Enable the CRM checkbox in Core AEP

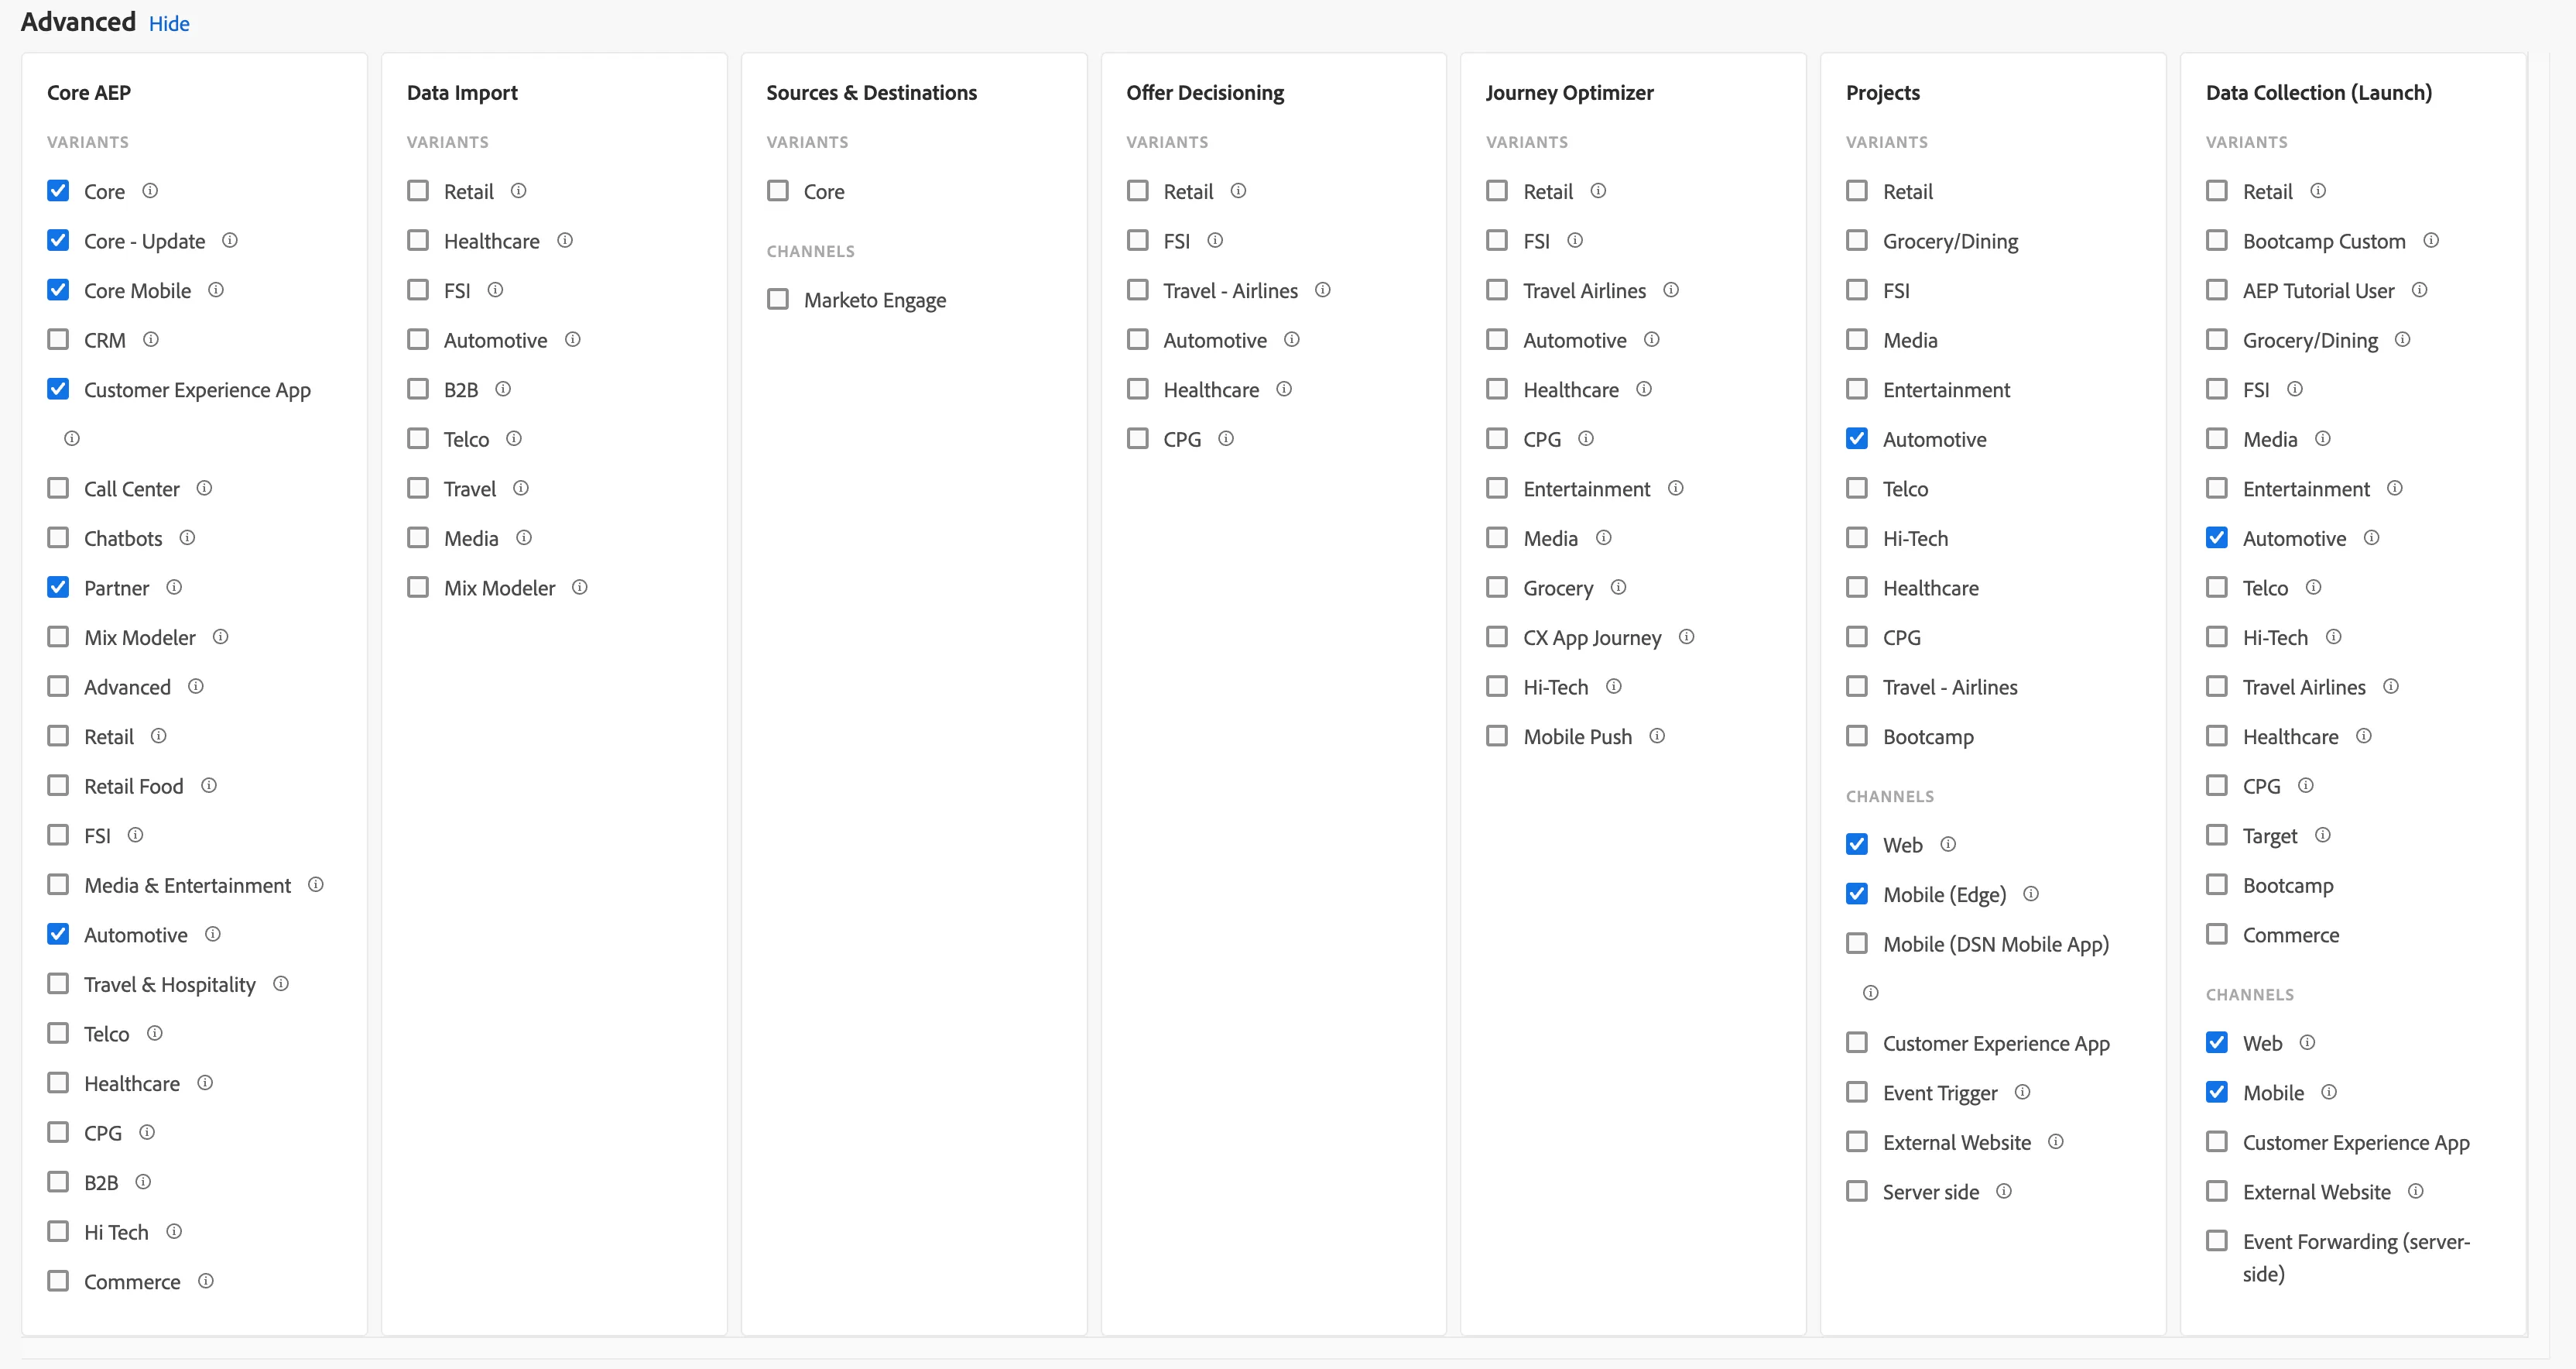(58, 339)
